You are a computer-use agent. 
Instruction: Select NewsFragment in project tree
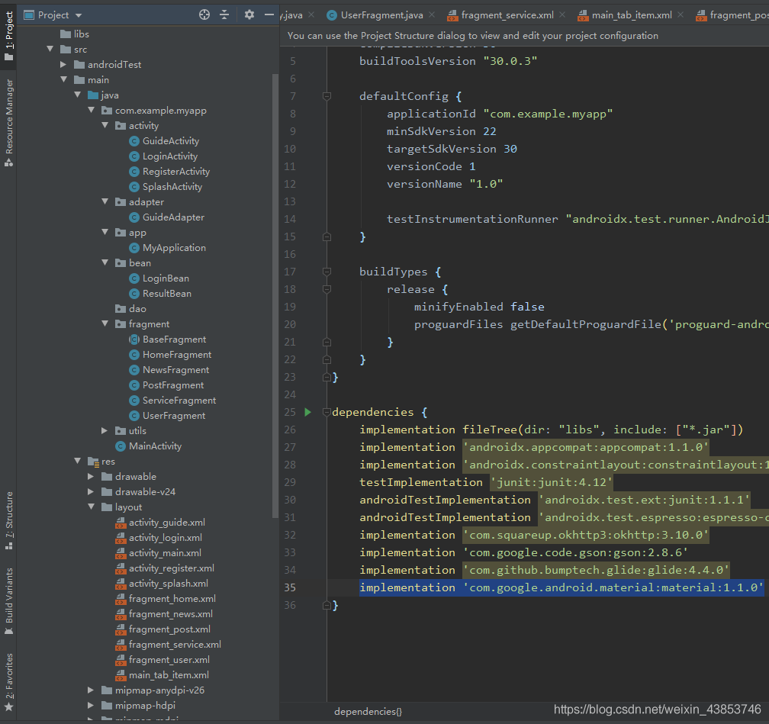[x=169, y=370]
